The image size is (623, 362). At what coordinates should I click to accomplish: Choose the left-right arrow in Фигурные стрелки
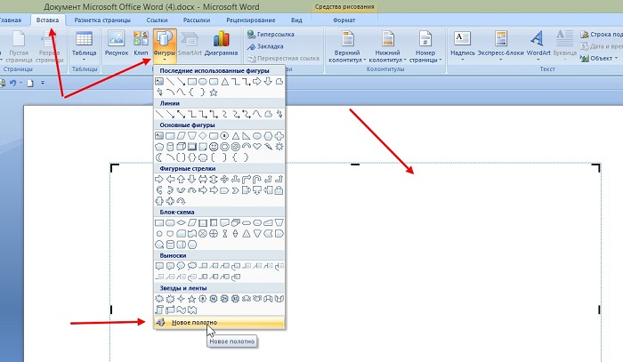tap(203, 180)
